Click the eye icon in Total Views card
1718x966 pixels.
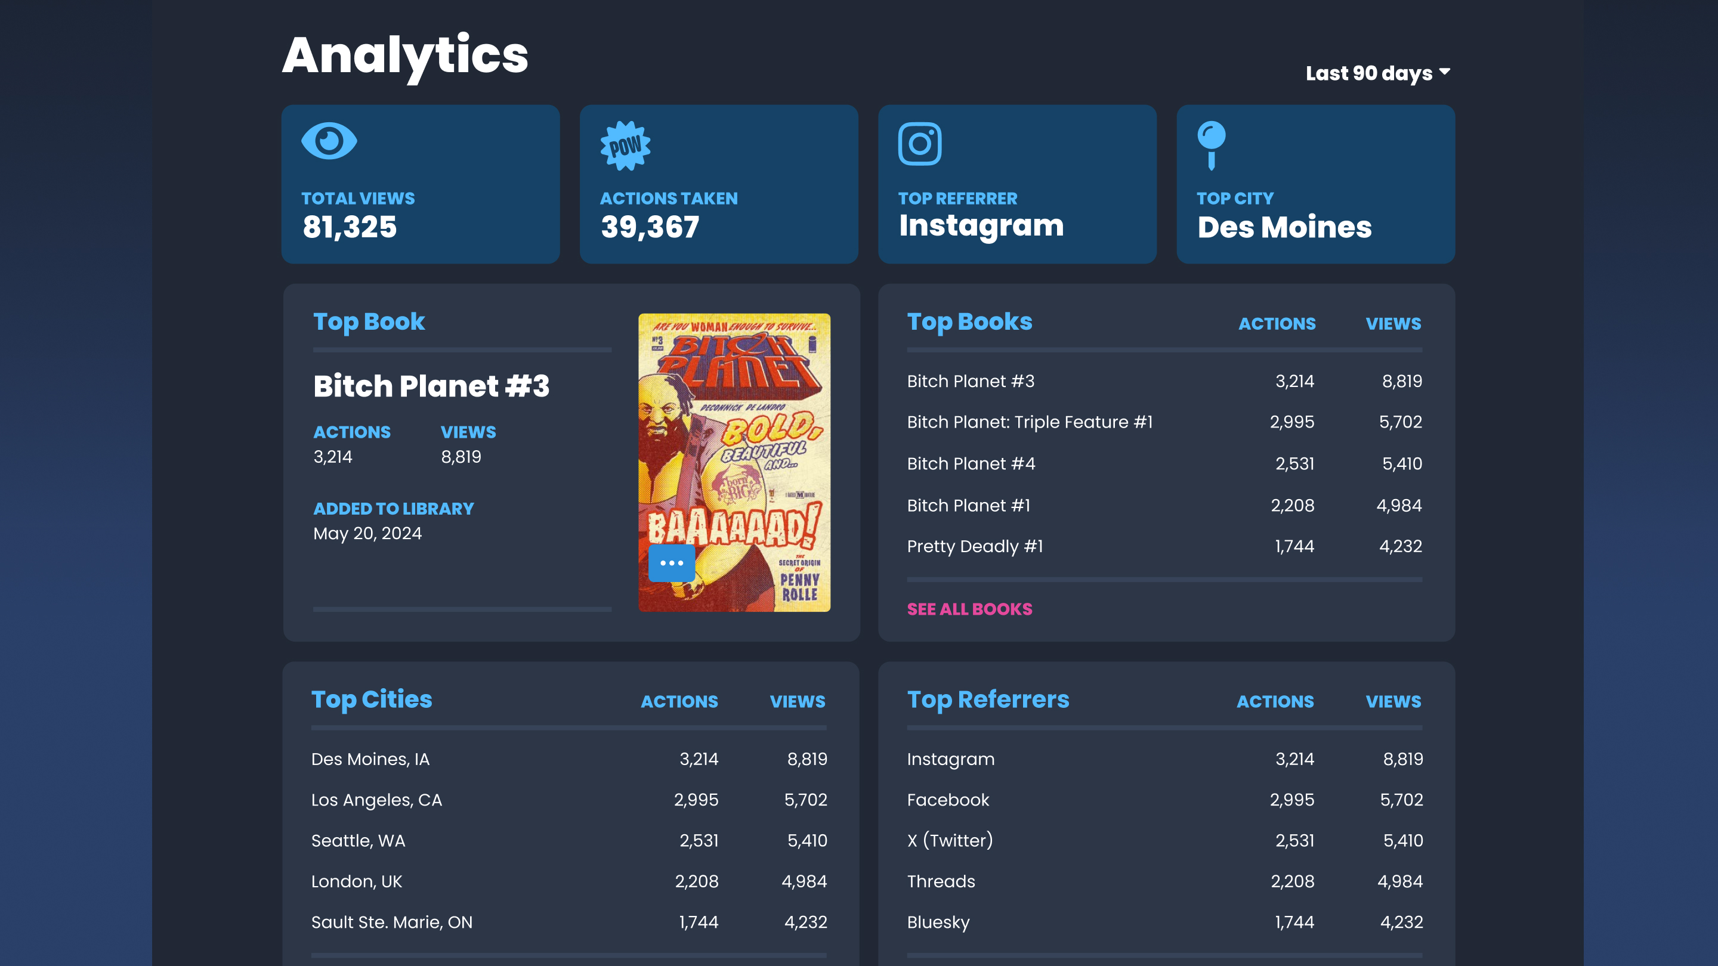(x=329, y=141)
